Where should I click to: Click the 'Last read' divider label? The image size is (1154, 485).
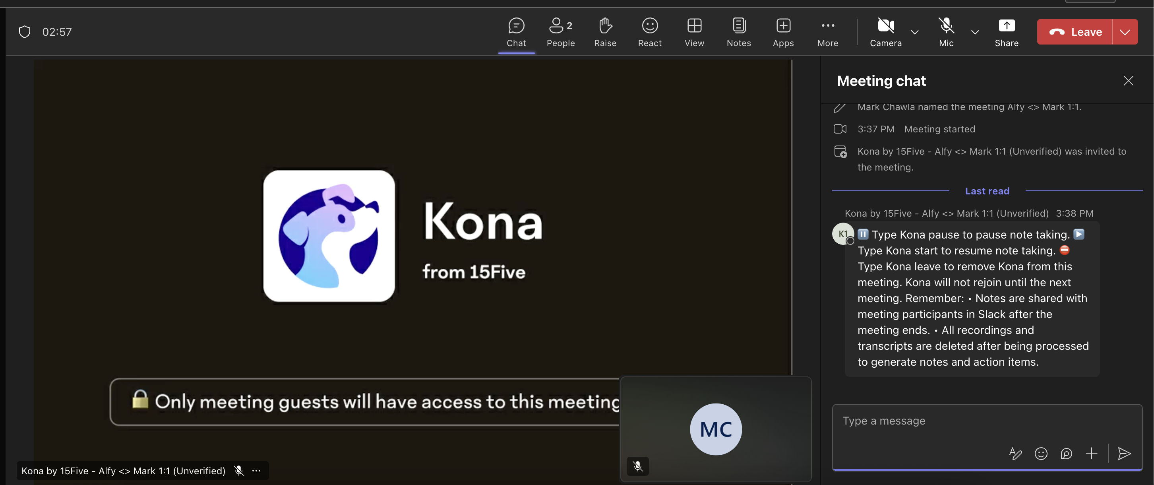[987, 191]
